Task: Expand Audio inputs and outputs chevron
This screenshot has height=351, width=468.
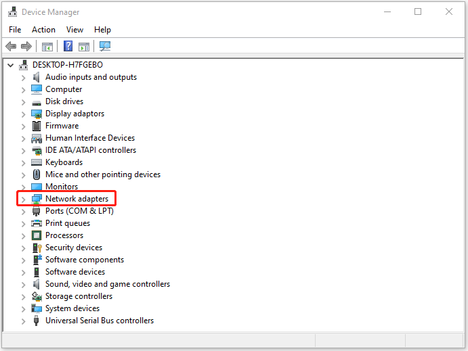Action: pyautogui.click(x=23, y=78)
